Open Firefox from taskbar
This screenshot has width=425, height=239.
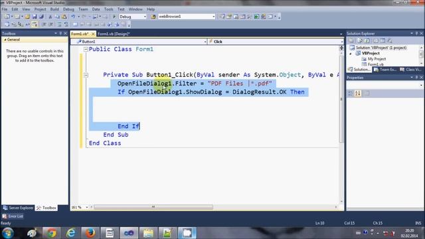point(90,233)
